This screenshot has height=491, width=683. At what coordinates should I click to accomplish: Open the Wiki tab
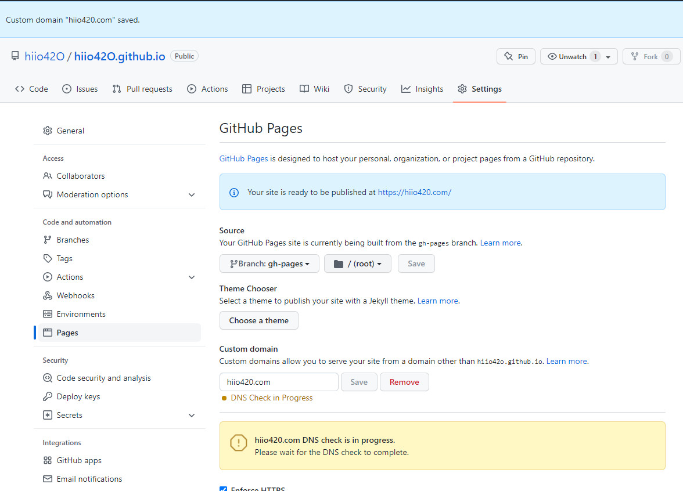click(315, 89)
